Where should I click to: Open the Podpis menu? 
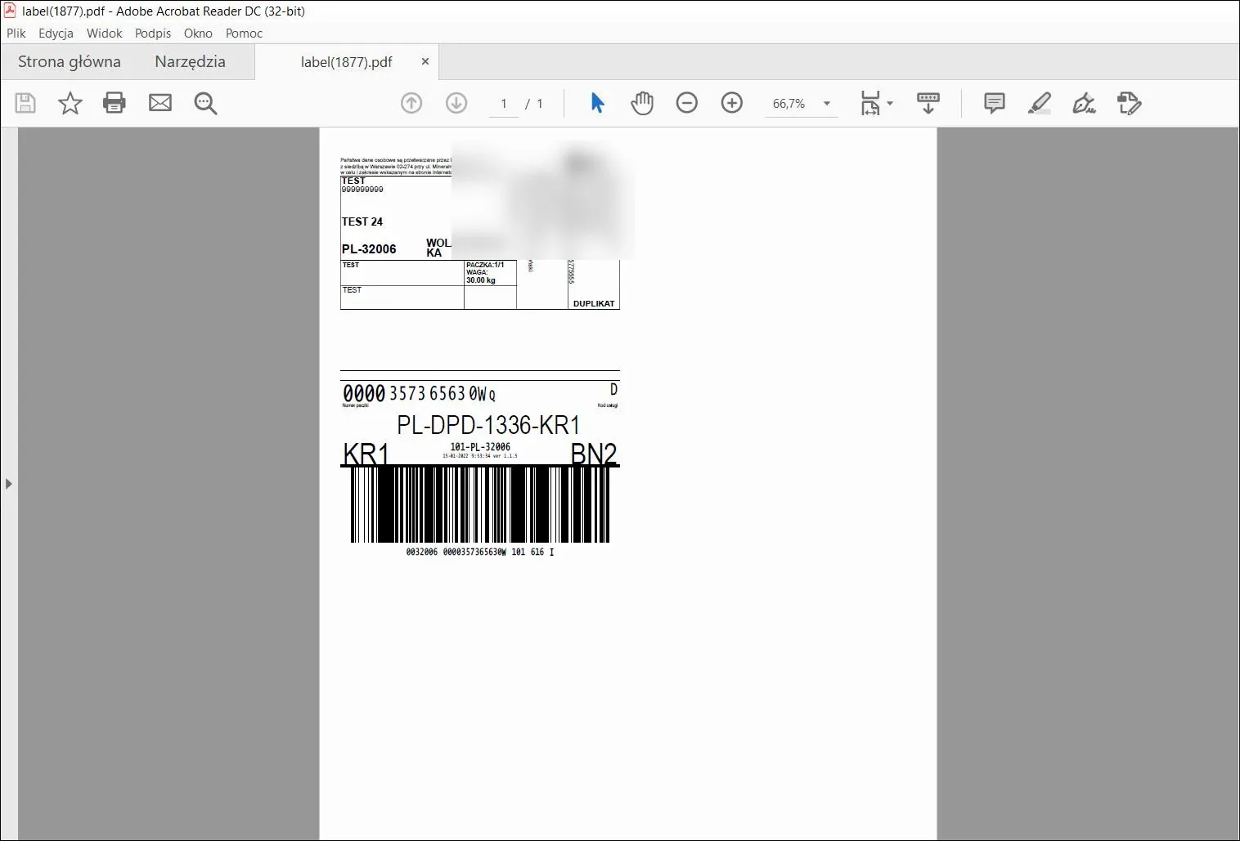tap(153, 34)
